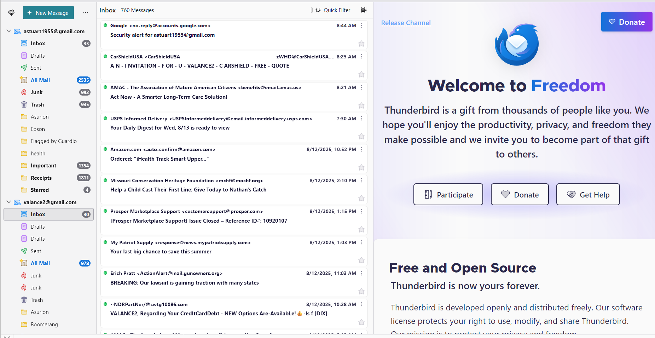
Task: Open the Google security alert email
Action: [x=234, y=35]
